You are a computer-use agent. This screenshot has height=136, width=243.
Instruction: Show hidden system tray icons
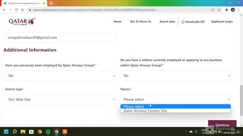point(186,131)
